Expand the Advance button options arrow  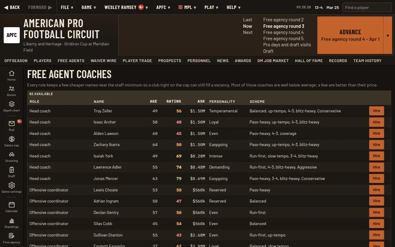(x=388, y=35)
